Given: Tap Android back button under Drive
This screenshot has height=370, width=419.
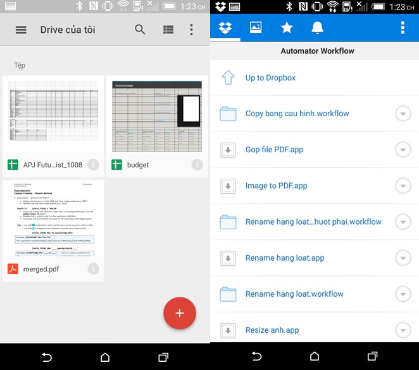Looking at the screenshot, I should coord(47,357).
